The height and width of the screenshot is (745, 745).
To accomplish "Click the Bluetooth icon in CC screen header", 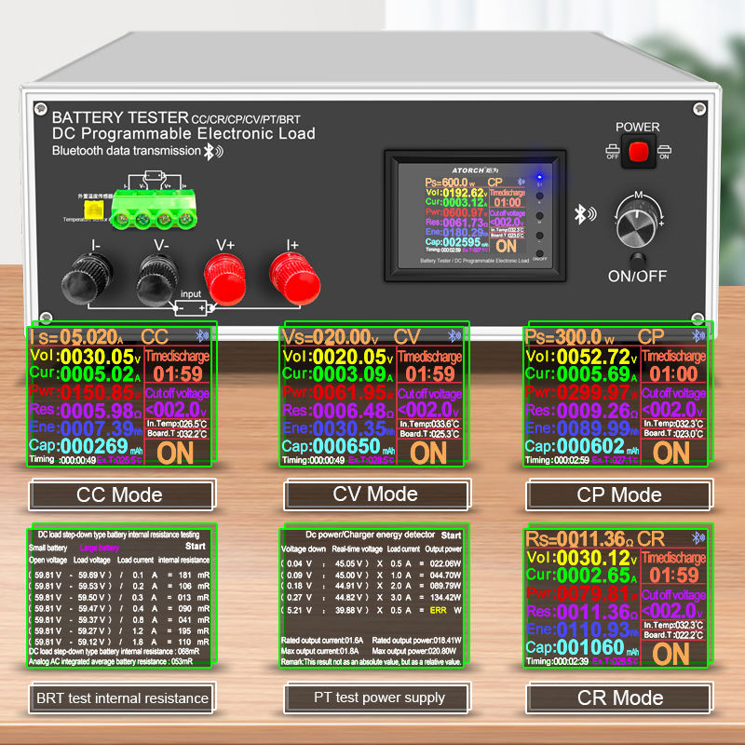I will pyautogui.click(x=202, y=336).
